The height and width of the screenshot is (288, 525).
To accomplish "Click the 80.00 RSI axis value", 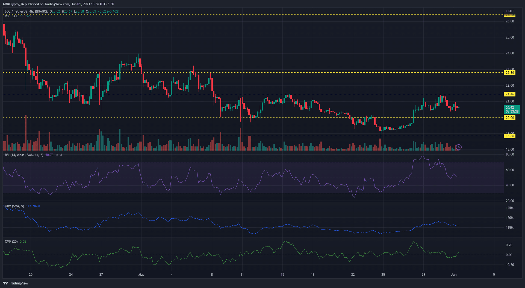I will coord(510,154).
